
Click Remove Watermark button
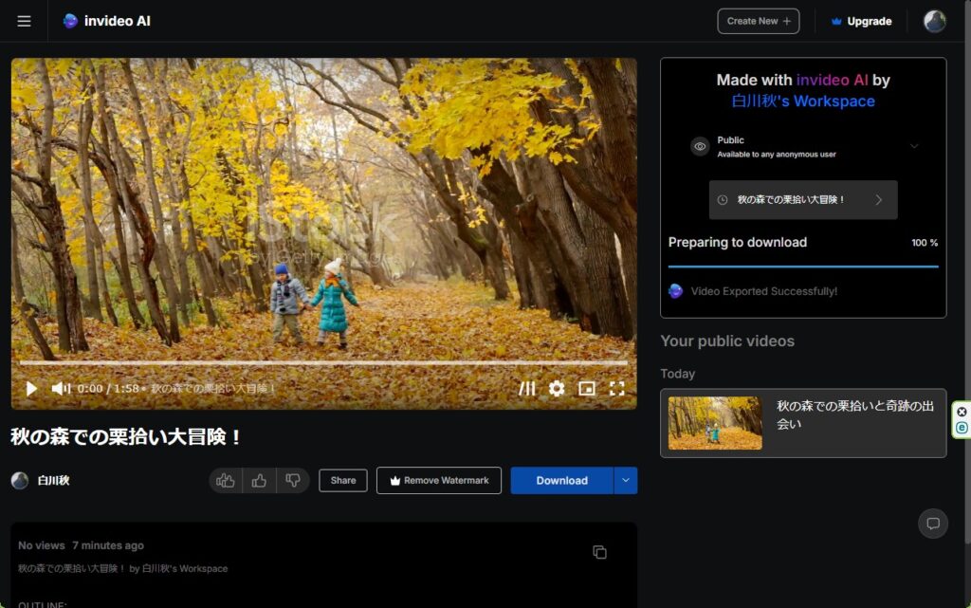pos(438,481)
